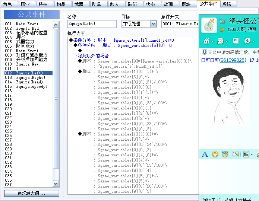Image resolution: width=259 pixels, height=201 pixels.
Task: Switch to the 敌人 tab
Action: point(117,4)
